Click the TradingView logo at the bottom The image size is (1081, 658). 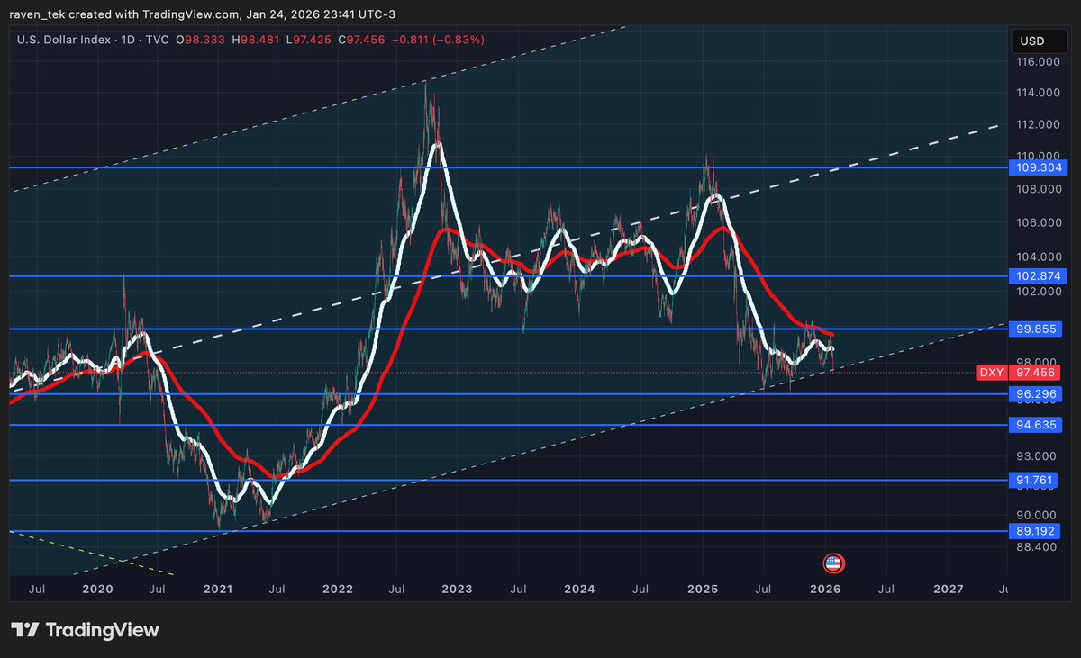tap(85, 630)
